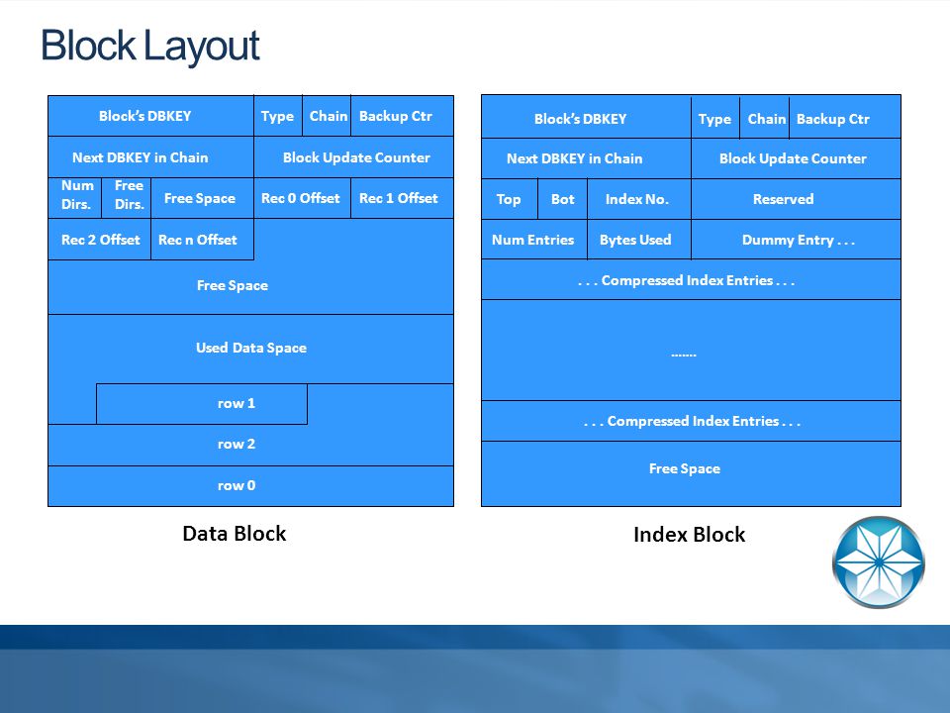
Task: Click the "Index Block" caption
Action: 689,534
